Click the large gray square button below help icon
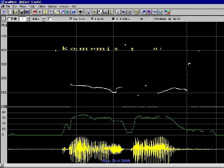224x168 pixels. click(3, 19)
